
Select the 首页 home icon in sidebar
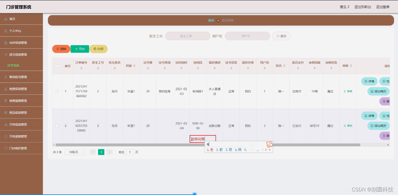(5, 19)
